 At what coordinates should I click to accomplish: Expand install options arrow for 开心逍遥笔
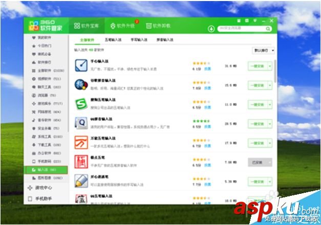(x=270, y=182)
